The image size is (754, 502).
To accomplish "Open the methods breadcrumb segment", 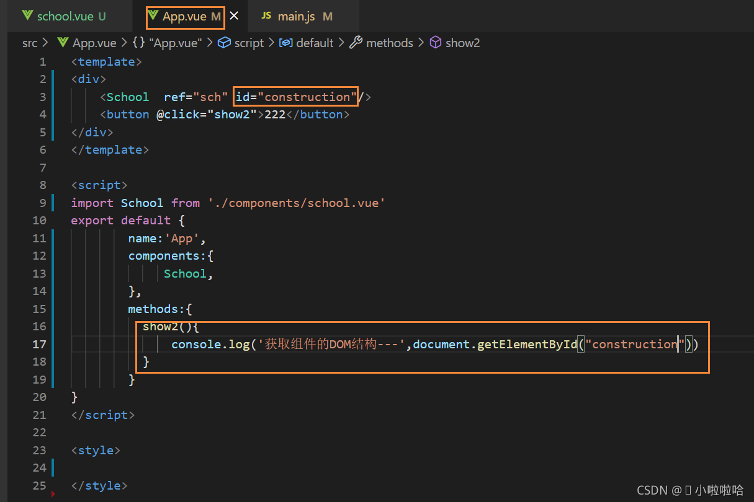I will coord(389,43).
